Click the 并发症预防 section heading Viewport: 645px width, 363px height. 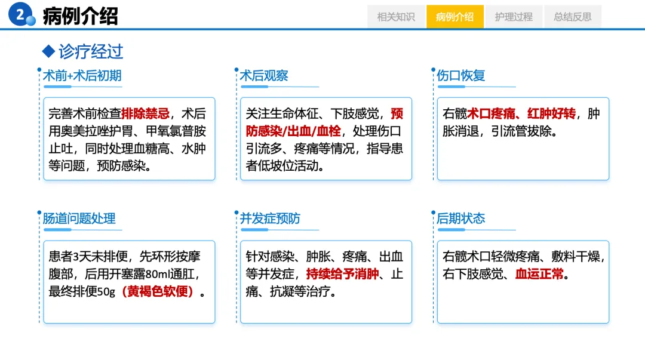(270, 219)
